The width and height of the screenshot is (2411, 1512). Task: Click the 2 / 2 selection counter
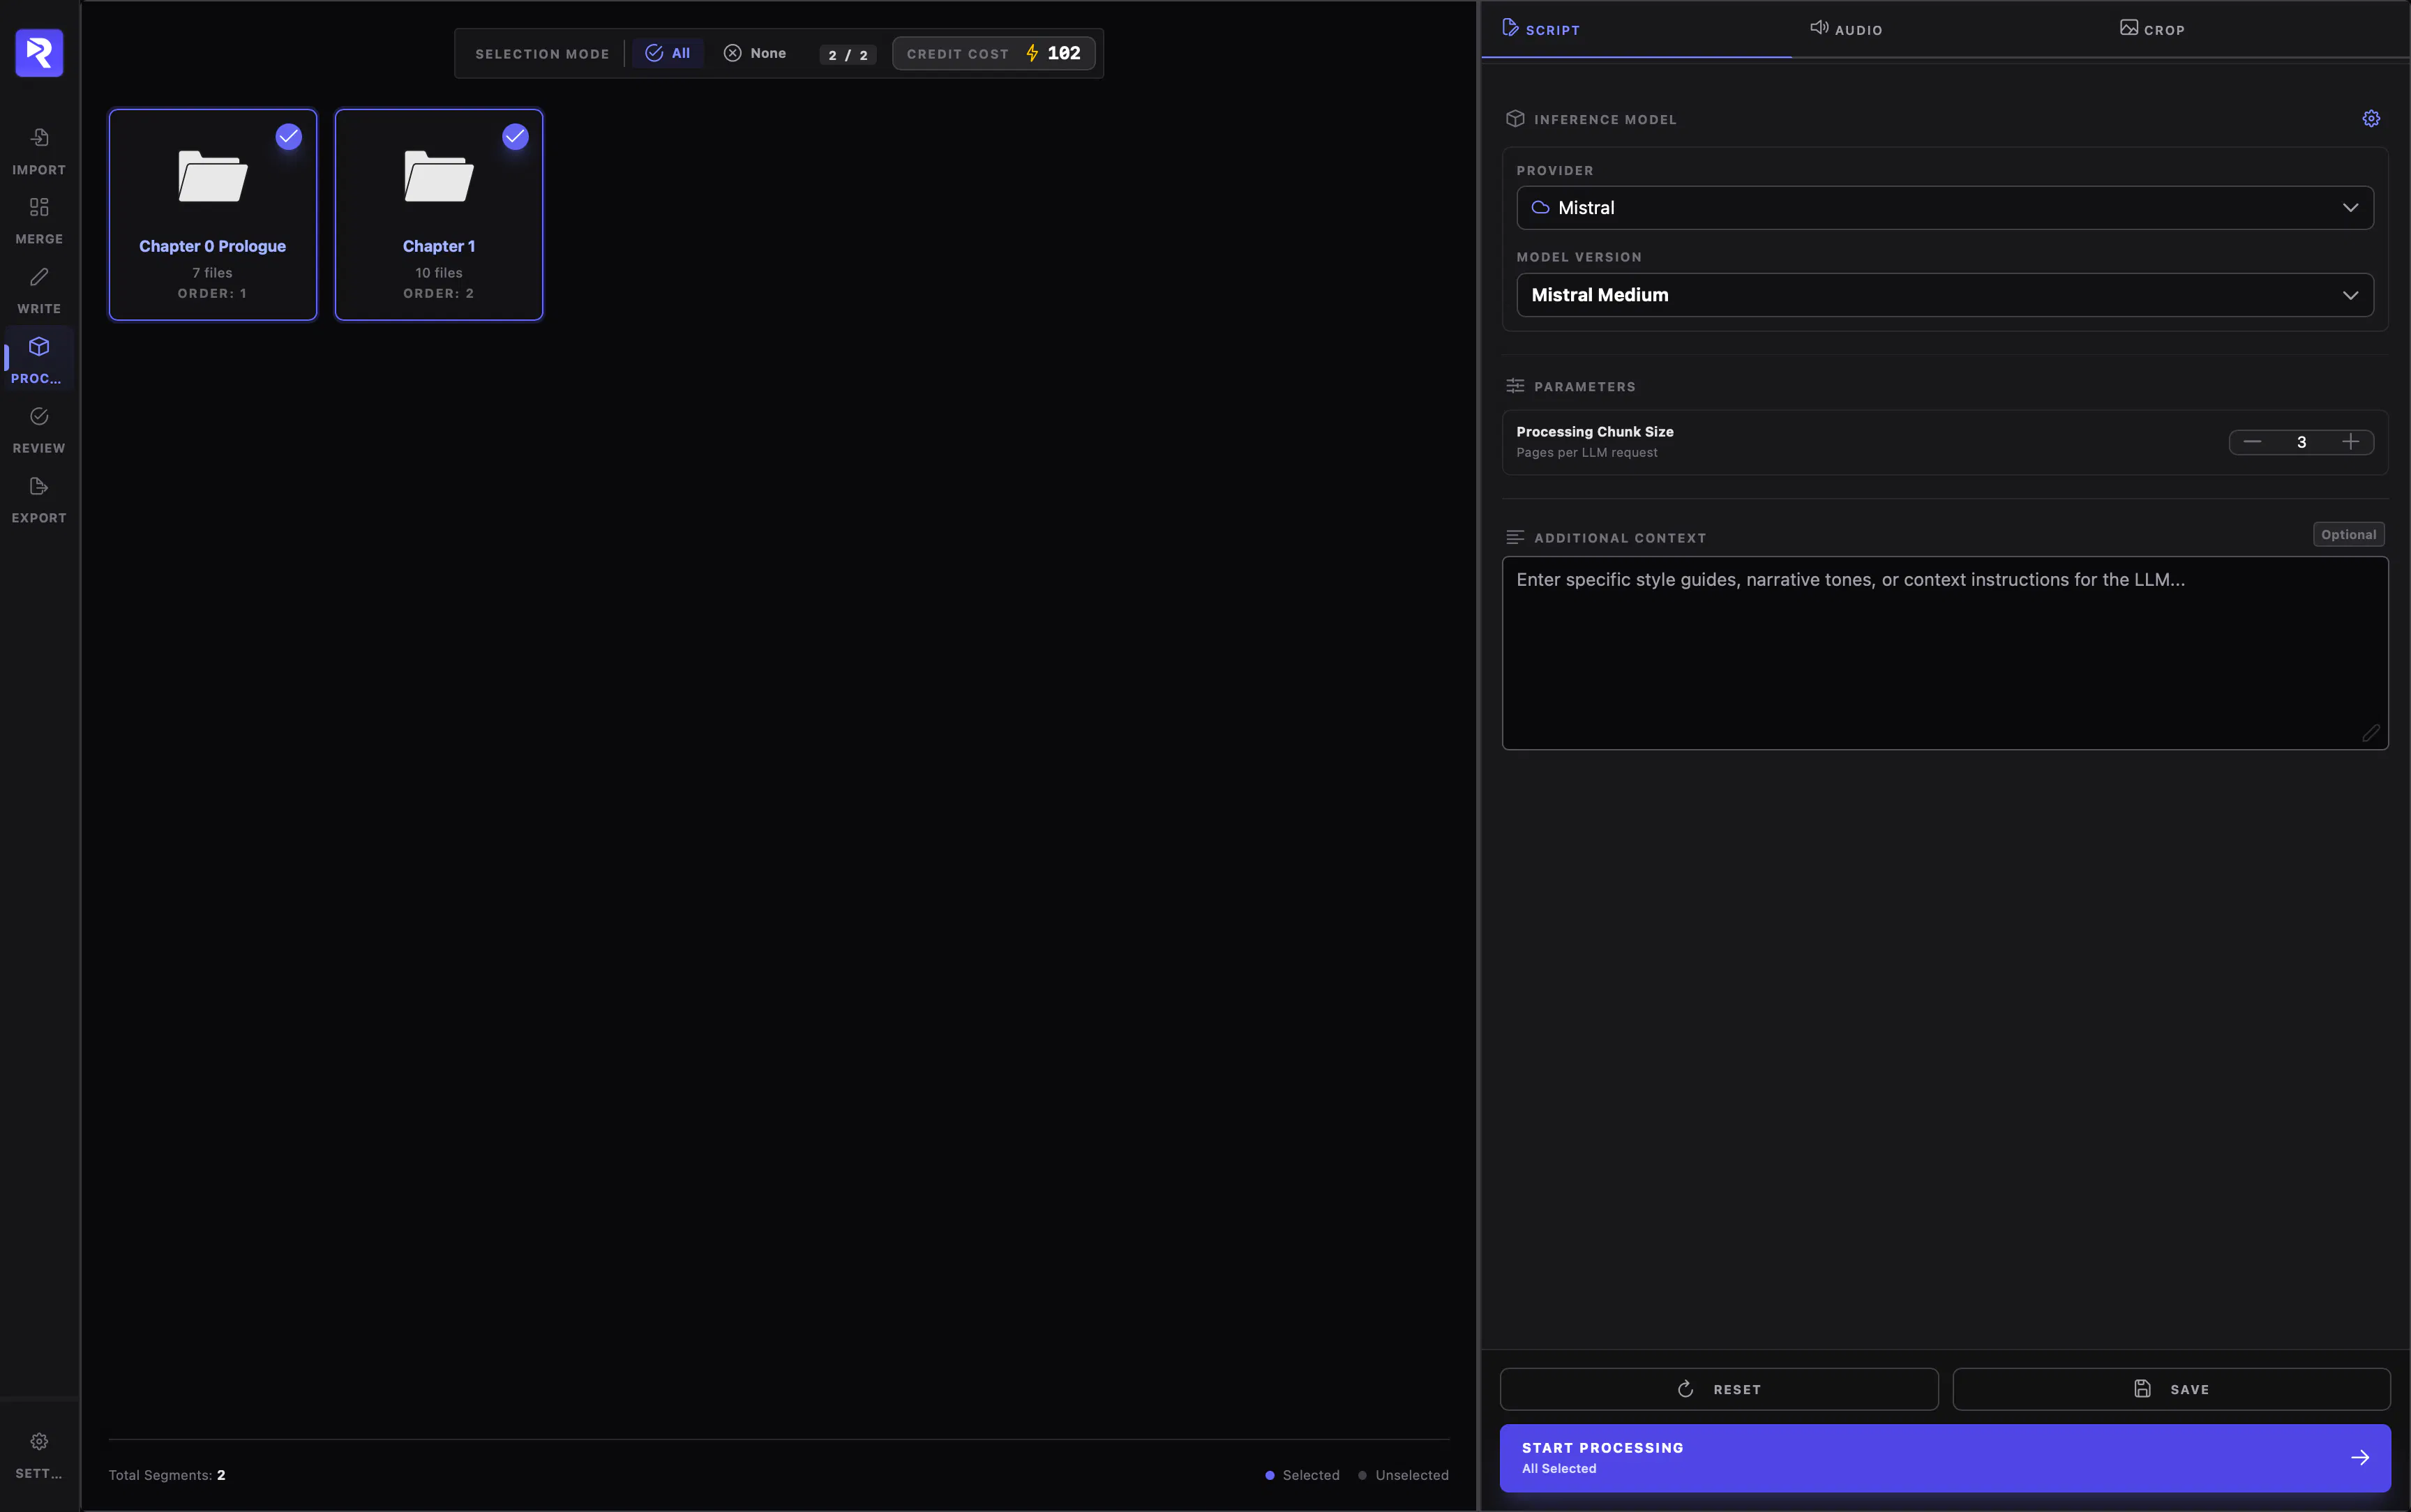point(848,55)
